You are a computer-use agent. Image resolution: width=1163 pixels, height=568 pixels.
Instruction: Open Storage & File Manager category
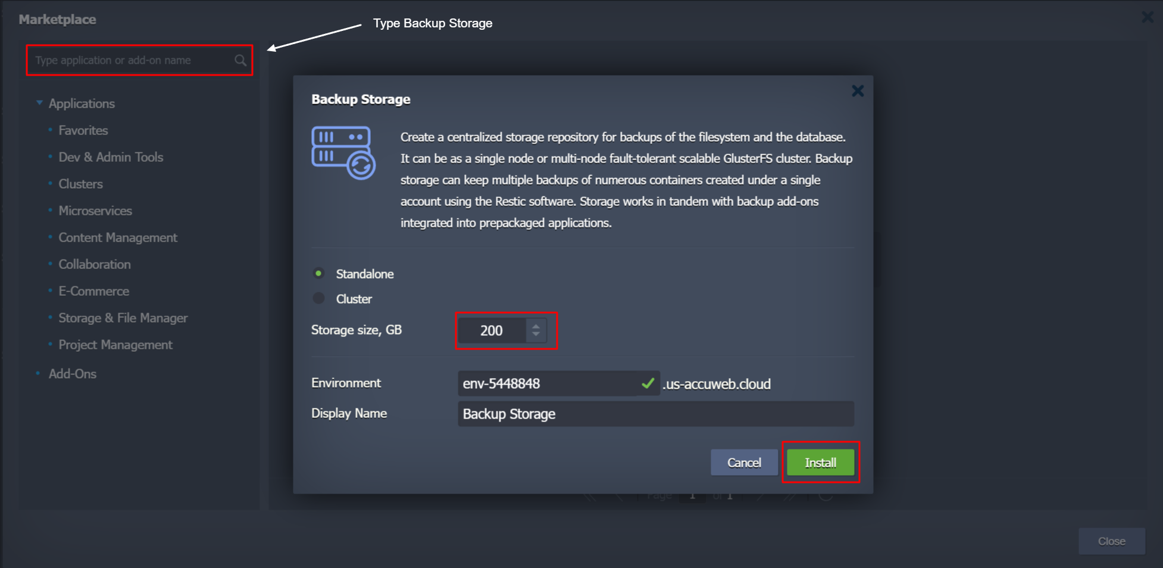coord(123,318)
